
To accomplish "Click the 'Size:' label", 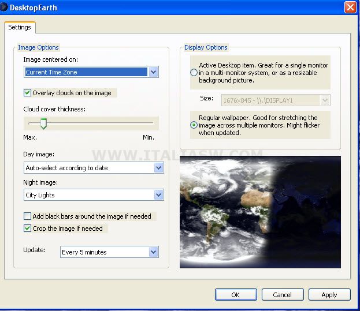I will pyautogui.click(x=207, y=98).
